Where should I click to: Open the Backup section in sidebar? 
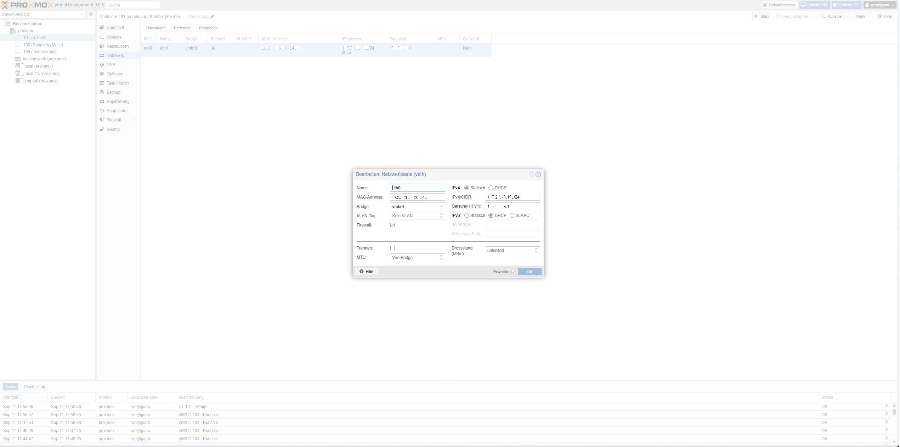click(x=113, y=92)
